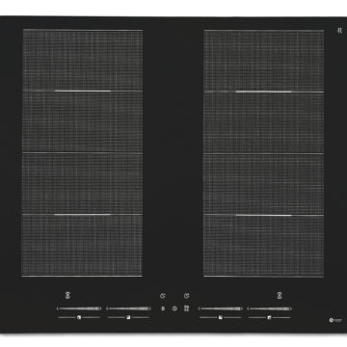Touch the top segment of the right cooking zone
This screenshot has height=347, width=347.
(x=263, y=61)
